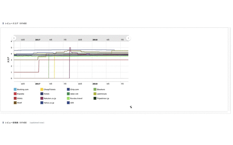Click the Rurubu.travel legend label
Viewport: 233px width, 145px height.
click(x=76, y=98)
